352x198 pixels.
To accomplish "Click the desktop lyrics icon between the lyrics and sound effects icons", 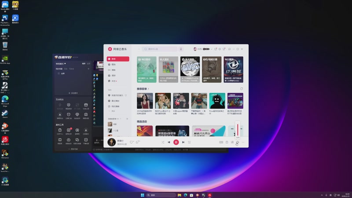I will coord(227,142).
